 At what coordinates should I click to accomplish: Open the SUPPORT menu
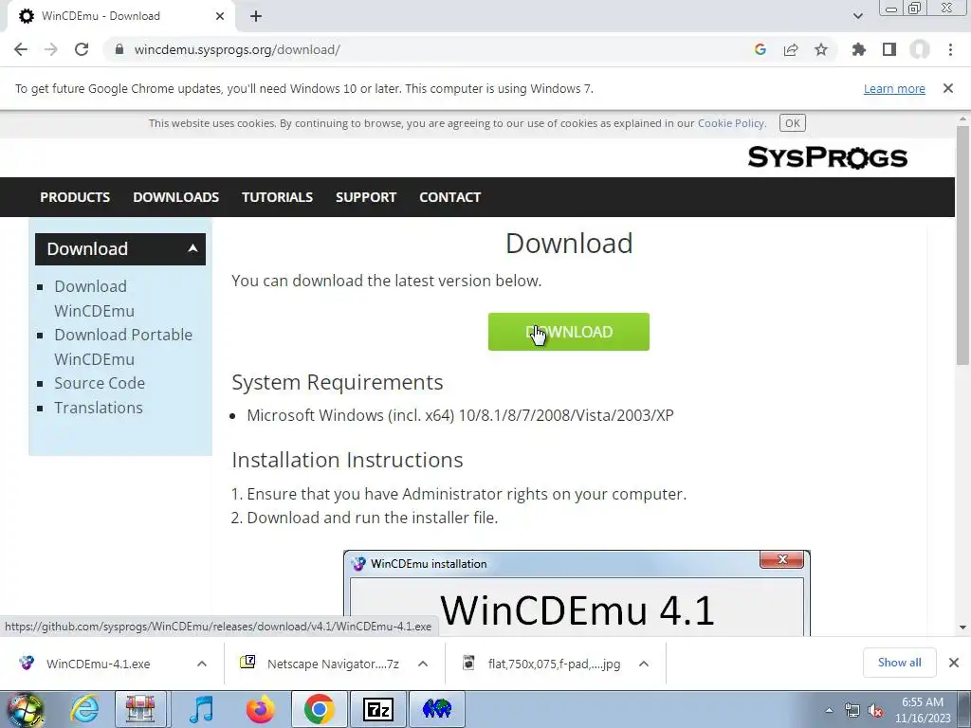point(366,197)
